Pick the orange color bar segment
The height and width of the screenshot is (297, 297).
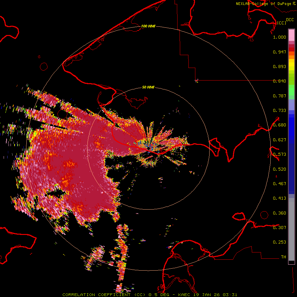point(291,57)
